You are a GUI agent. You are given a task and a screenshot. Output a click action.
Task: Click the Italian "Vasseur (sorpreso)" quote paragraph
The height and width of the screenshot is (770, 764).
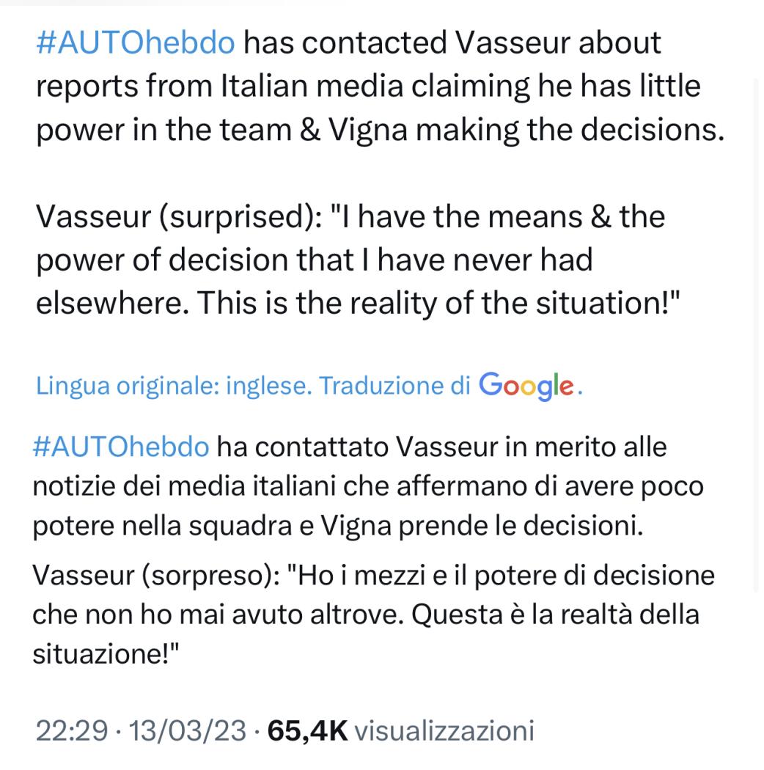pyautogui.click(x=373, y=615)
